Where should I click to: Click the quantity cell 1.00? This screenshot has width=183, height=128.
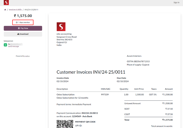pyautogui.click(x=126, y=95)
